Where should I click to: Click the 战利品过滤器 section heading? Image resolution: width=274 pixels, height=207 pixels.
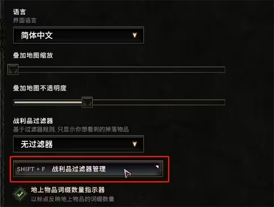(x=33, y=121)
